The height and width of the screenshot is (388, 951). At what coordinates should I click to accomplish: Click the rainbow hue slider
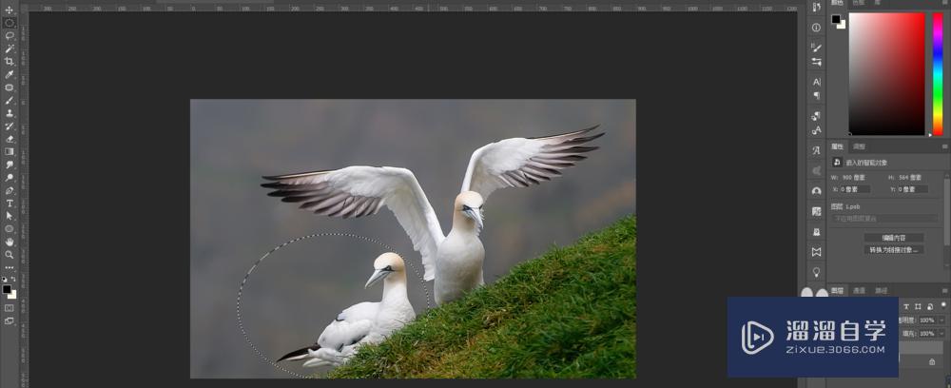938,74
